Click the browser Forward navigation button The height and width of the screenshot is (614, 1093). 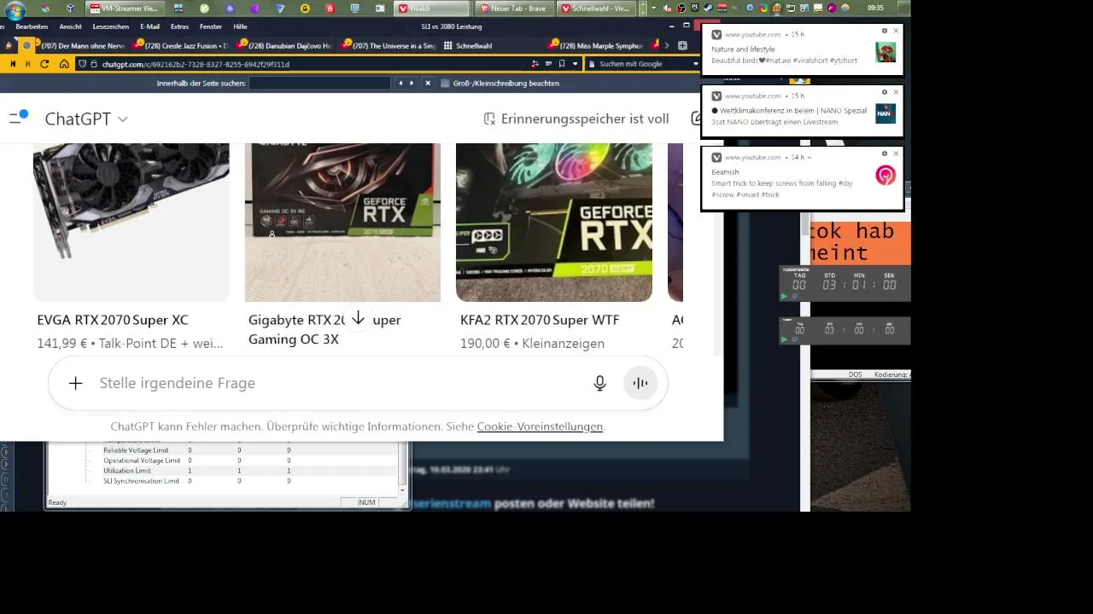28,64
